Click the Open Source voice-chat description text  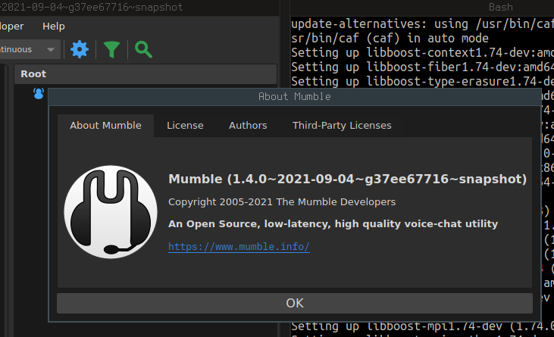coord(333,223)
